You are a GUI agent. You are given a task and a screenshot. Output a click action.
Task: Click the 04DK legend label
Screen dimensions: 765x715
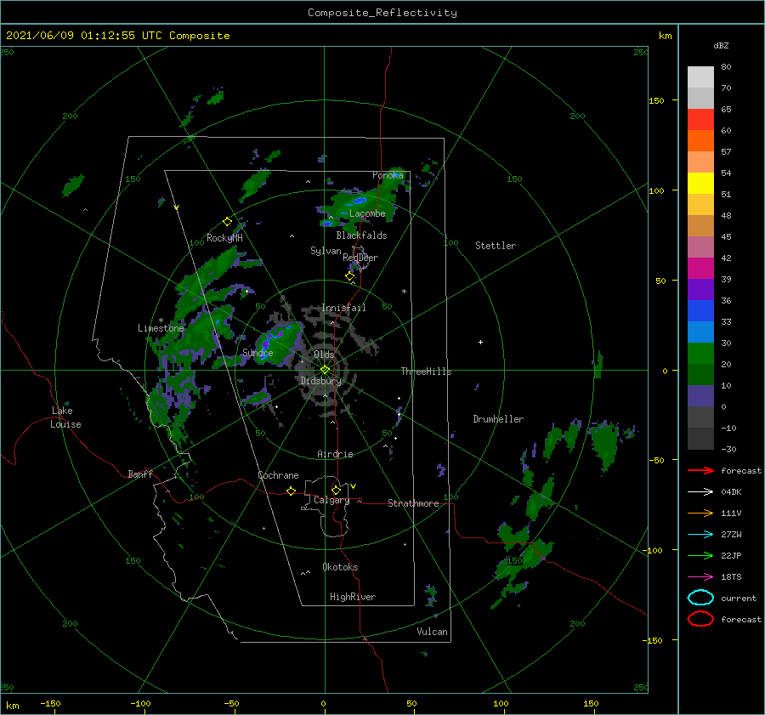pos(731,492)
